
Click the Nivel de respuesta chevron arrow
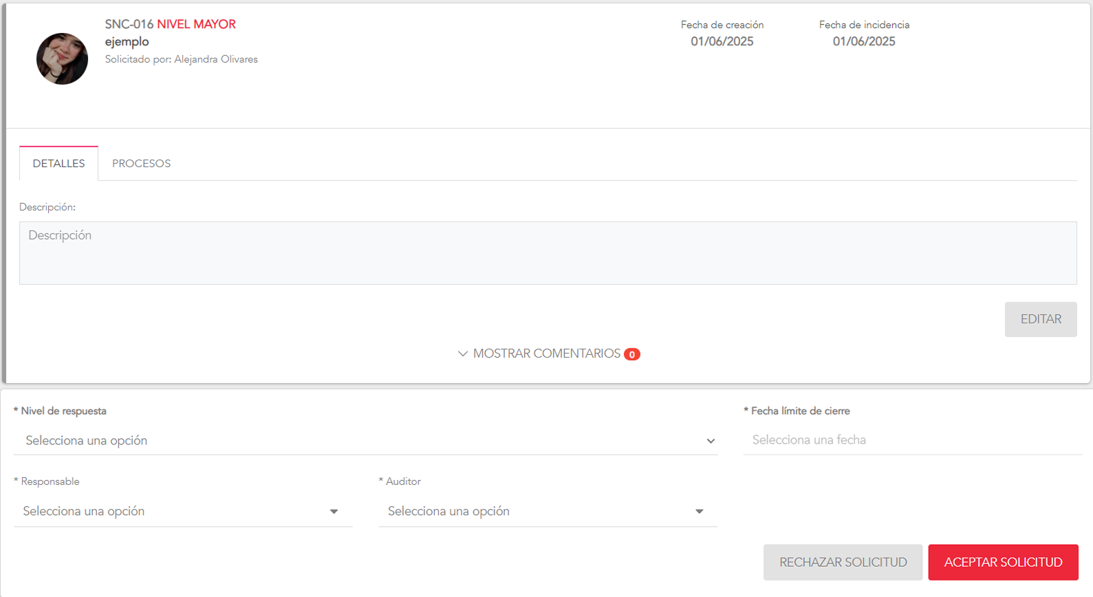click(711, 441)
